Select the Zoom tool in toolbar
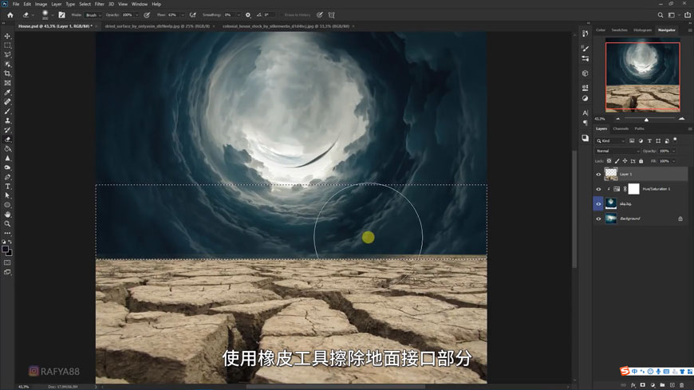 [7, 224]
